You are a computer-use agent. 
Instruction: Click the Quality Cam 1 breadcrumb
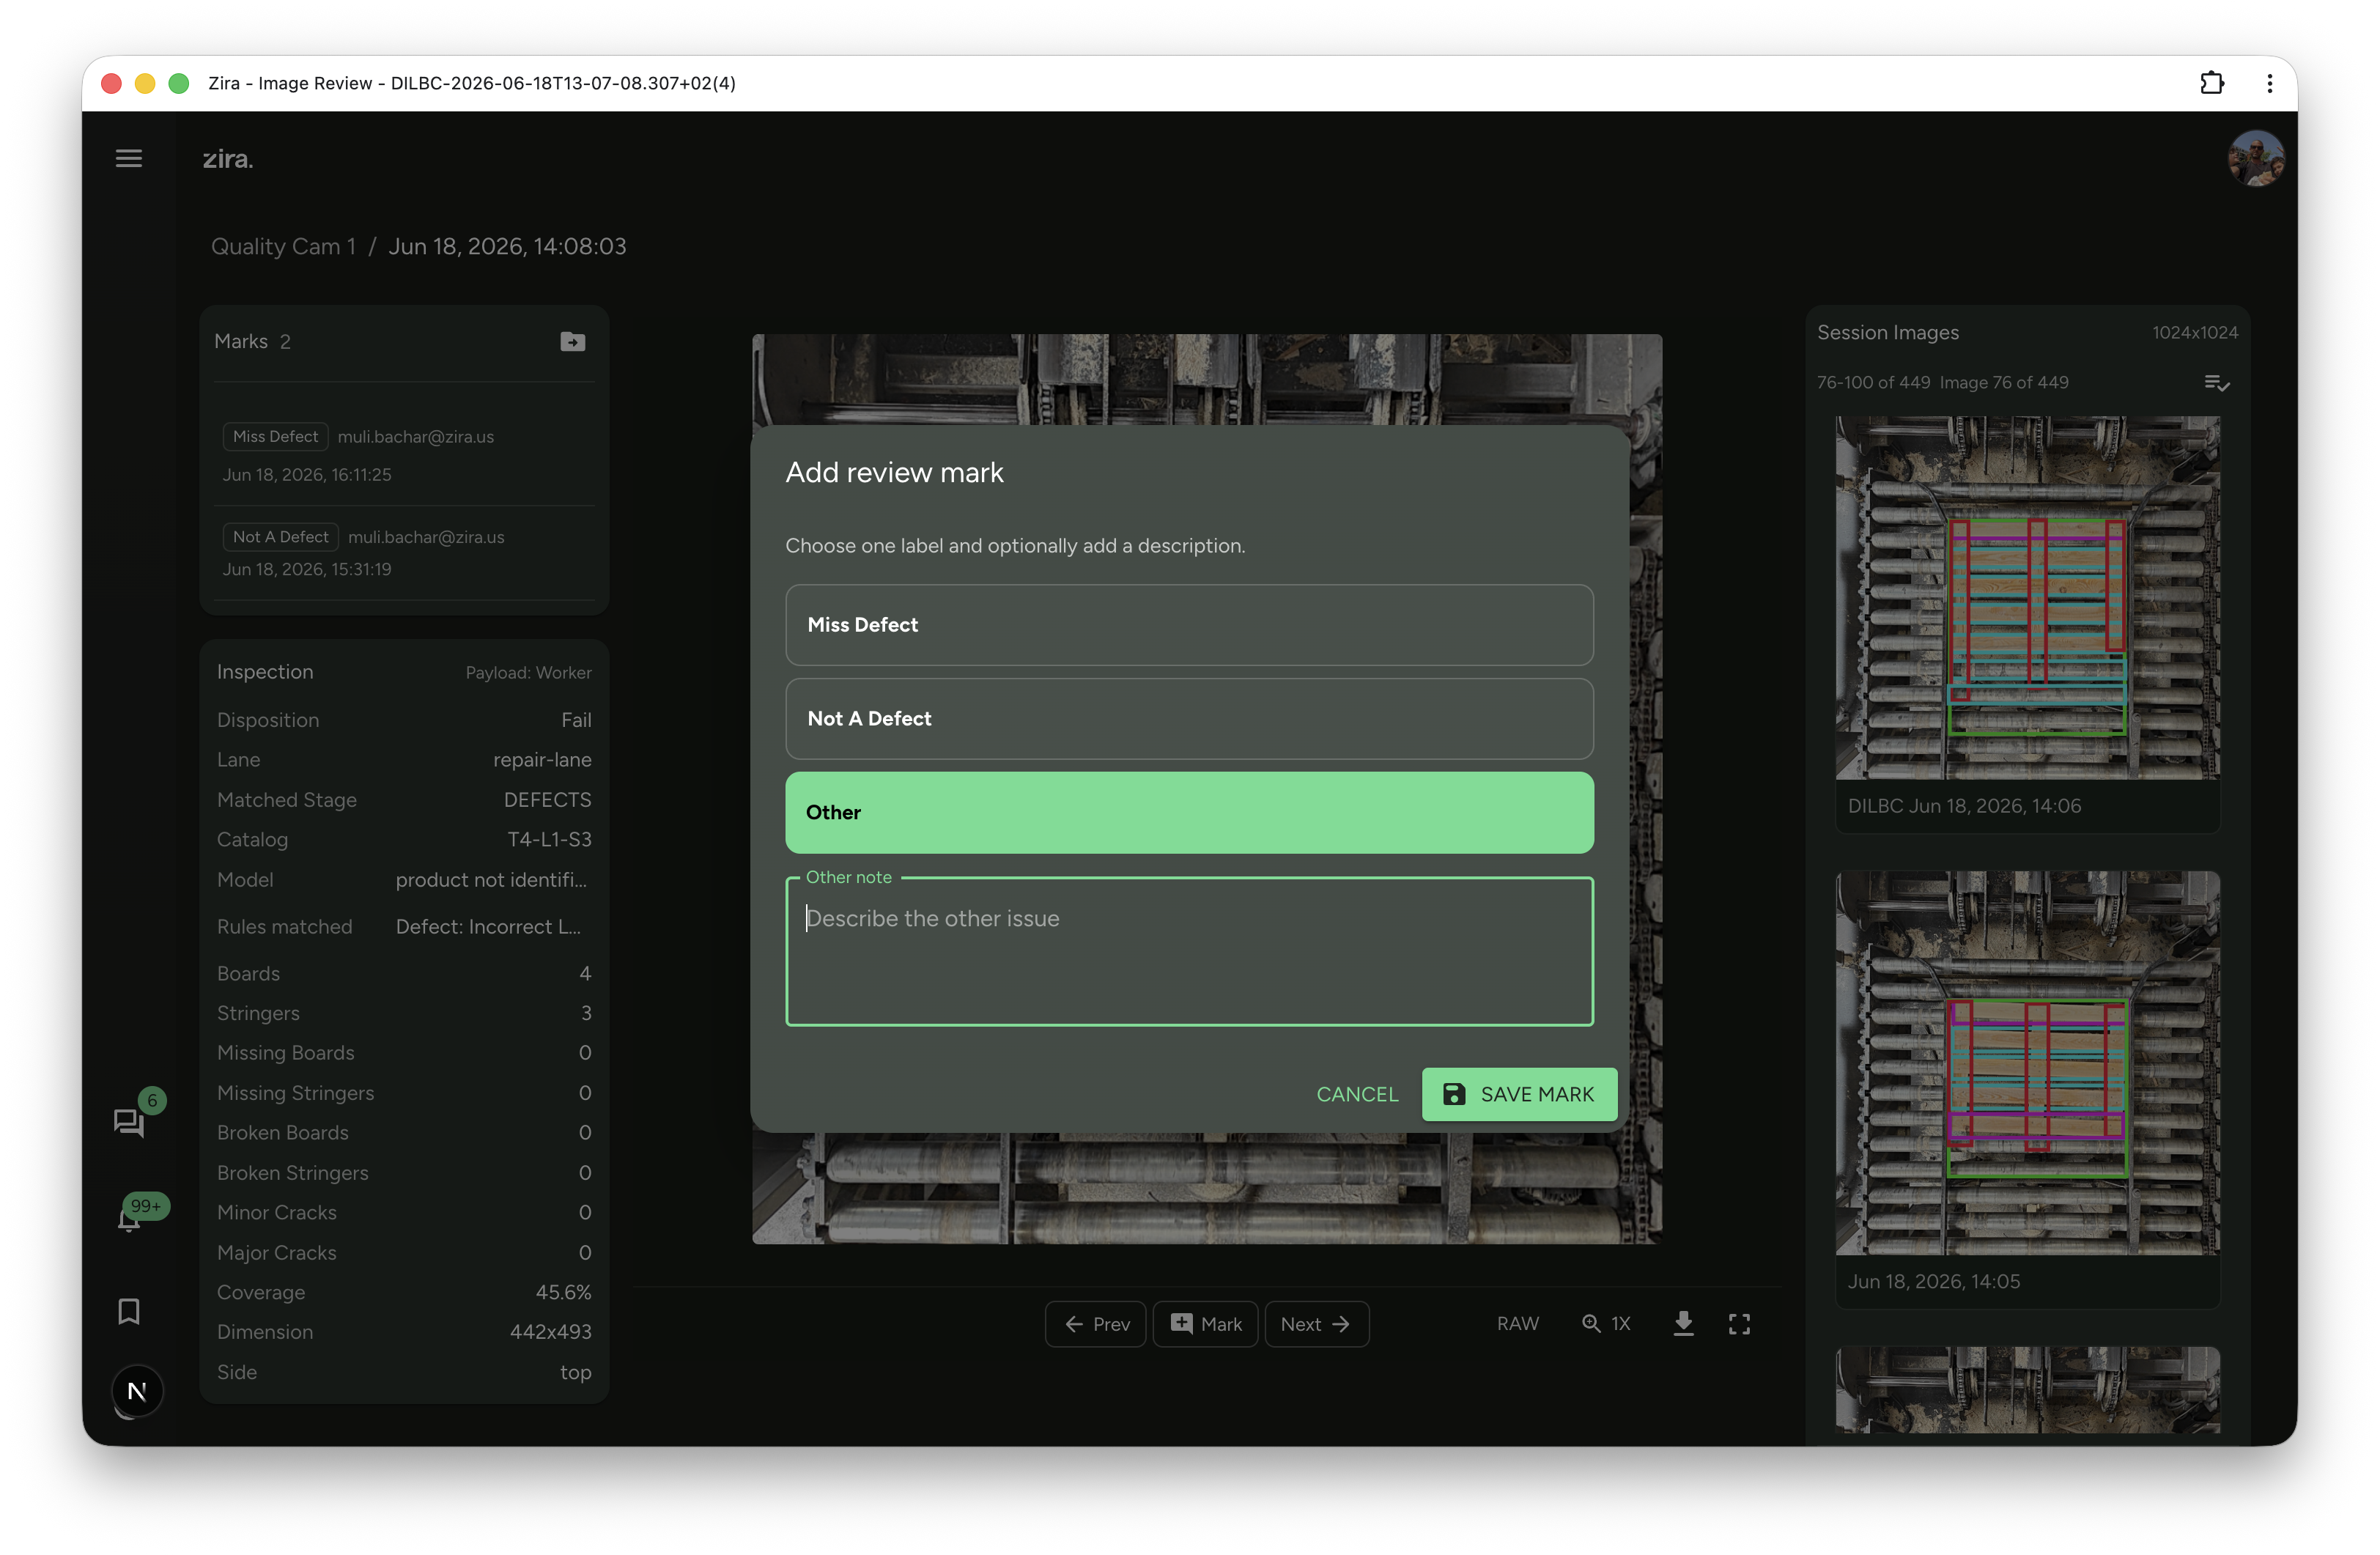[283, 246]
